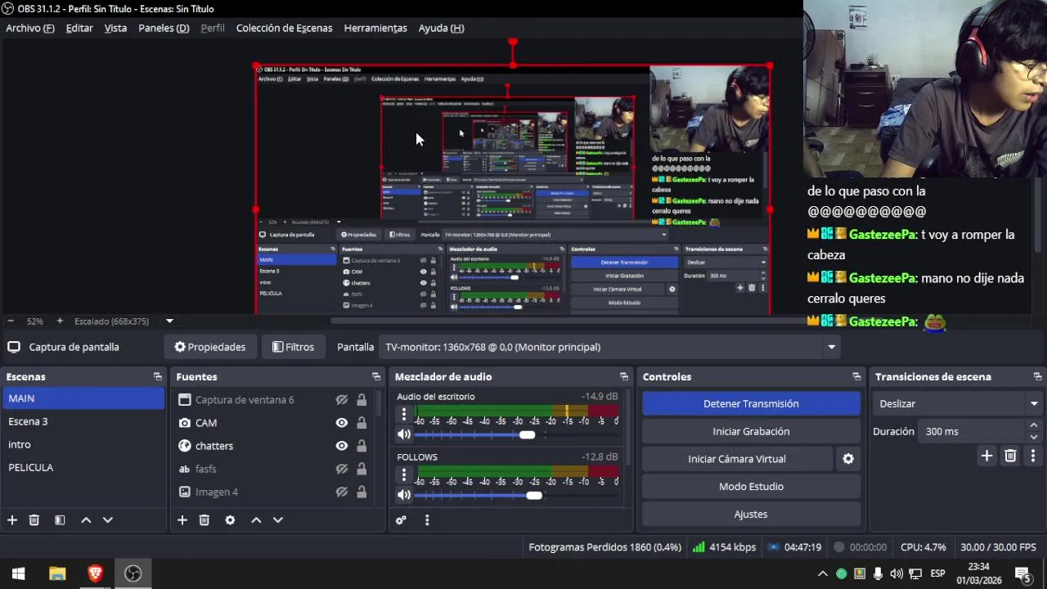Screen dimensions: 1047x589
Task: Select the PELICULA scene
Action: [83, 468]
